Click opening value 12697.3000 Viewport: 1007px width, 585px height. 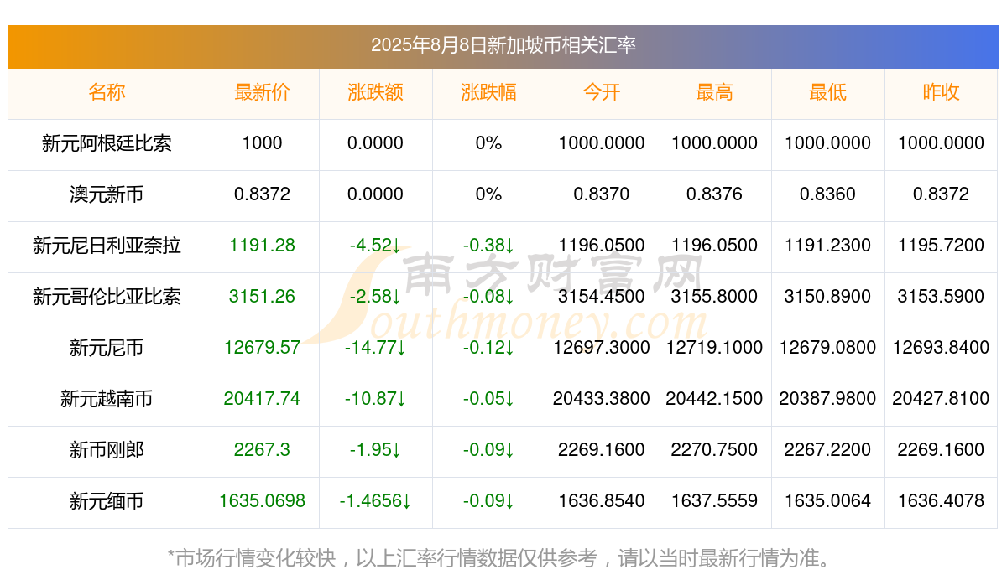coord(602,348)
